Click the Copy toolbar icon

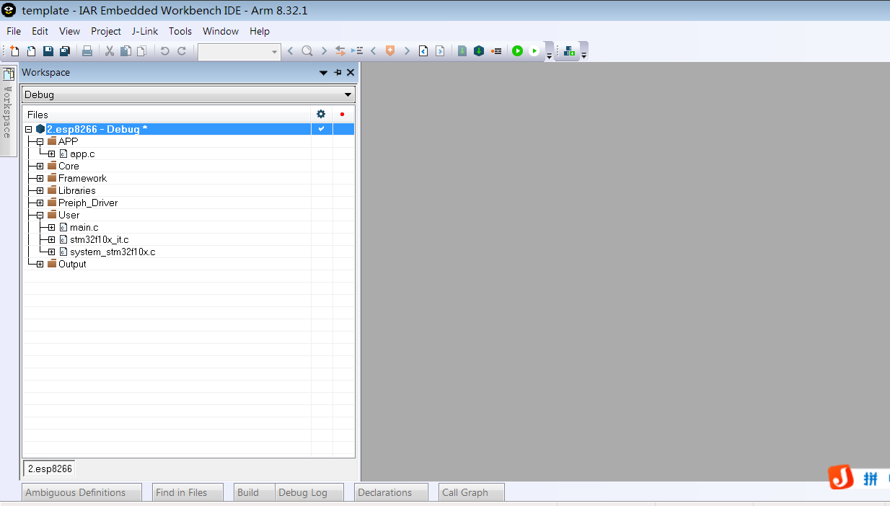(x=125, y=51)
